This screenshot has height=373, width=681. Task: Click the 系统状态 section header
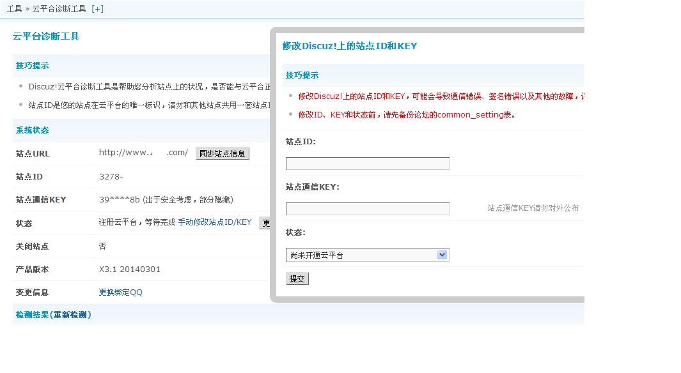click(x=32, y=130)
